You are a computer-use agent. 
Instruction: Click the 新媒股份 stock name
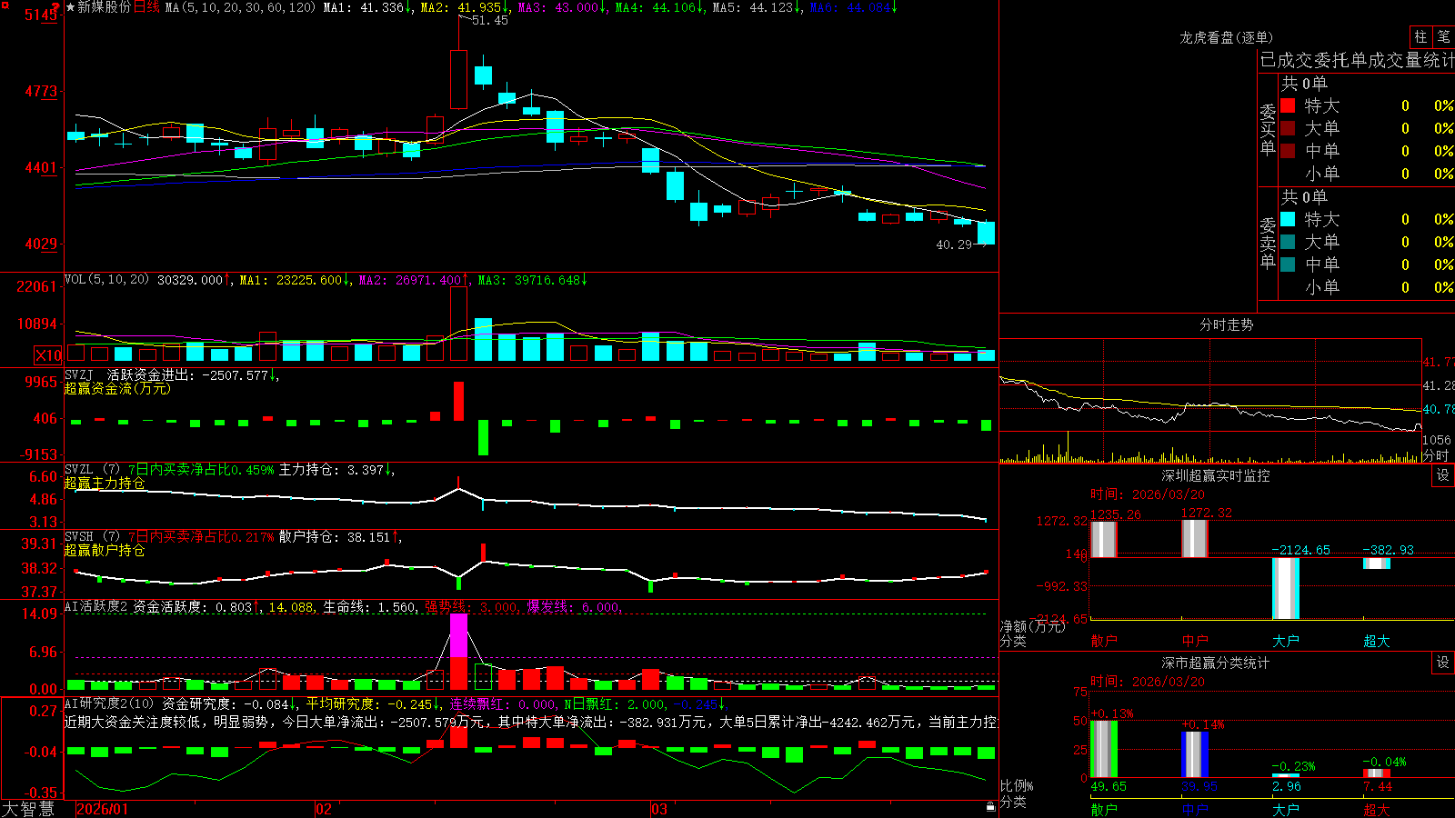click(x=104, y=7)
